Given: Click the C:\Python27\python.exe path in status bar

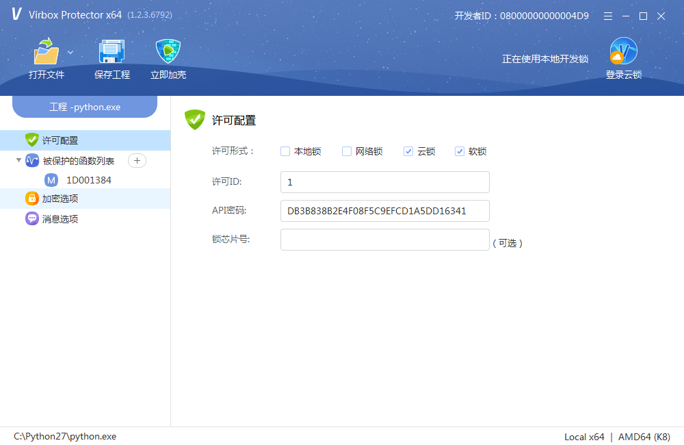Looking at the screenshot, I should (65, 436).
